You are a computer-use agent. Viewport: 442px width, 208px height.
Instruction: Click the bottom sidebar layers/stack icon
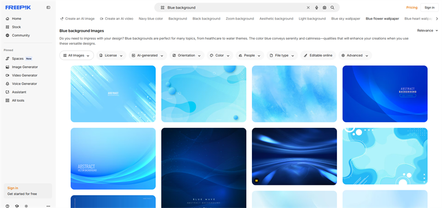[17, 206]
